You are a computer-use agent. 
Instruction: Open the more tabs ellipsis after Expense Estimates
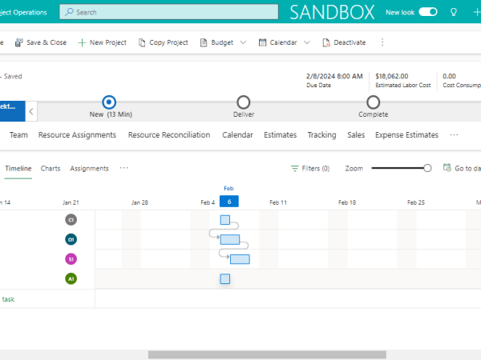click(x=454, y=135)
